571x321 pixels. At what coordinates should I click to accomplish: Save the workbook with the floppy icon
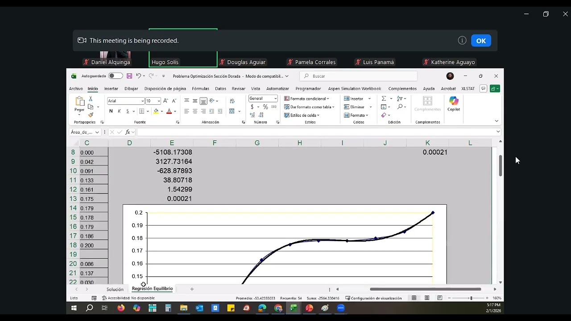click(x=129, y=76)
